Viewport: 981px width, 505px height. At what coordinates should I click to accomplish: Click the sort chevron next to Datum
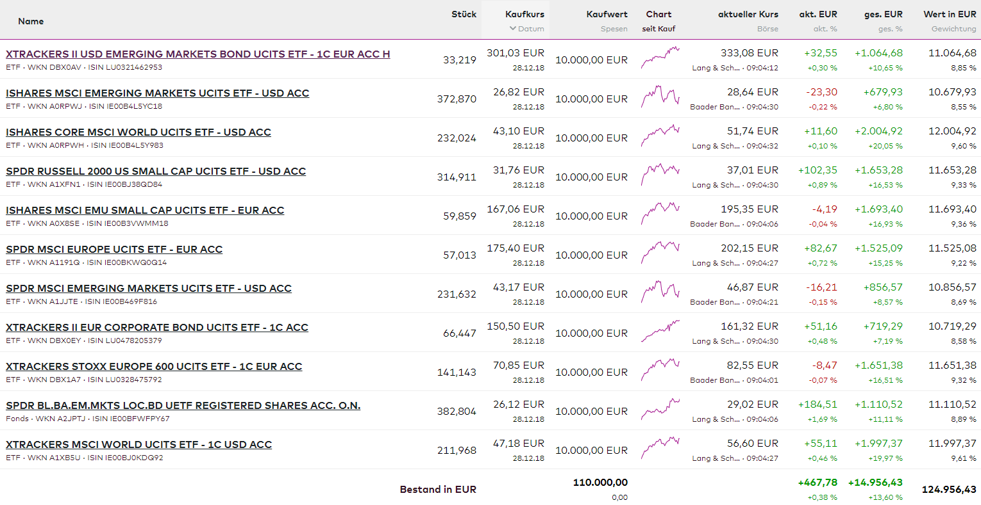pos(513,29)
